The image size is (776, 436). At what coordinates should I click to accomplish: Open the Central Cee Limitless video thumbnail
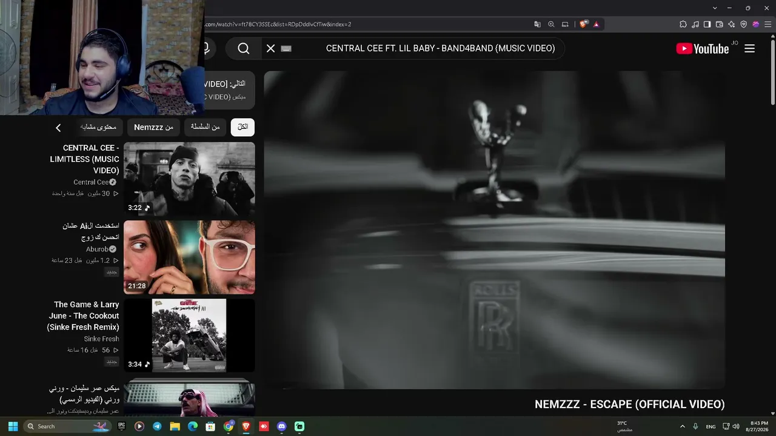click(189, 179)
